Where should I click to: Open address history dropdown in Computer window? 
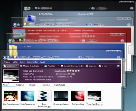click(x=89, y=8)
